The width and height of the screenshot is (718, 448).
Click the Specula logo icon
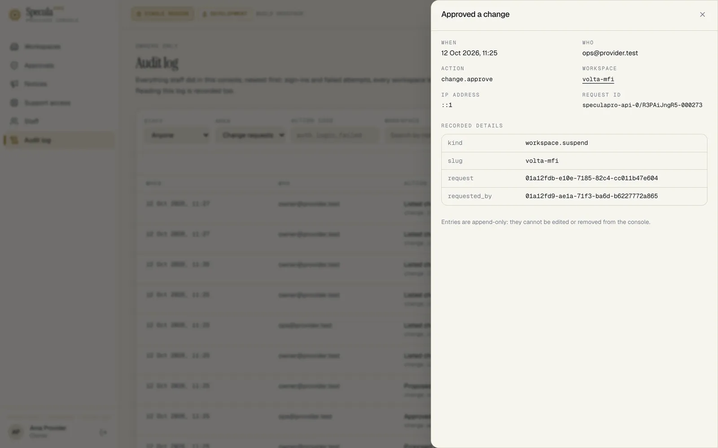click(x=15, y=15)
